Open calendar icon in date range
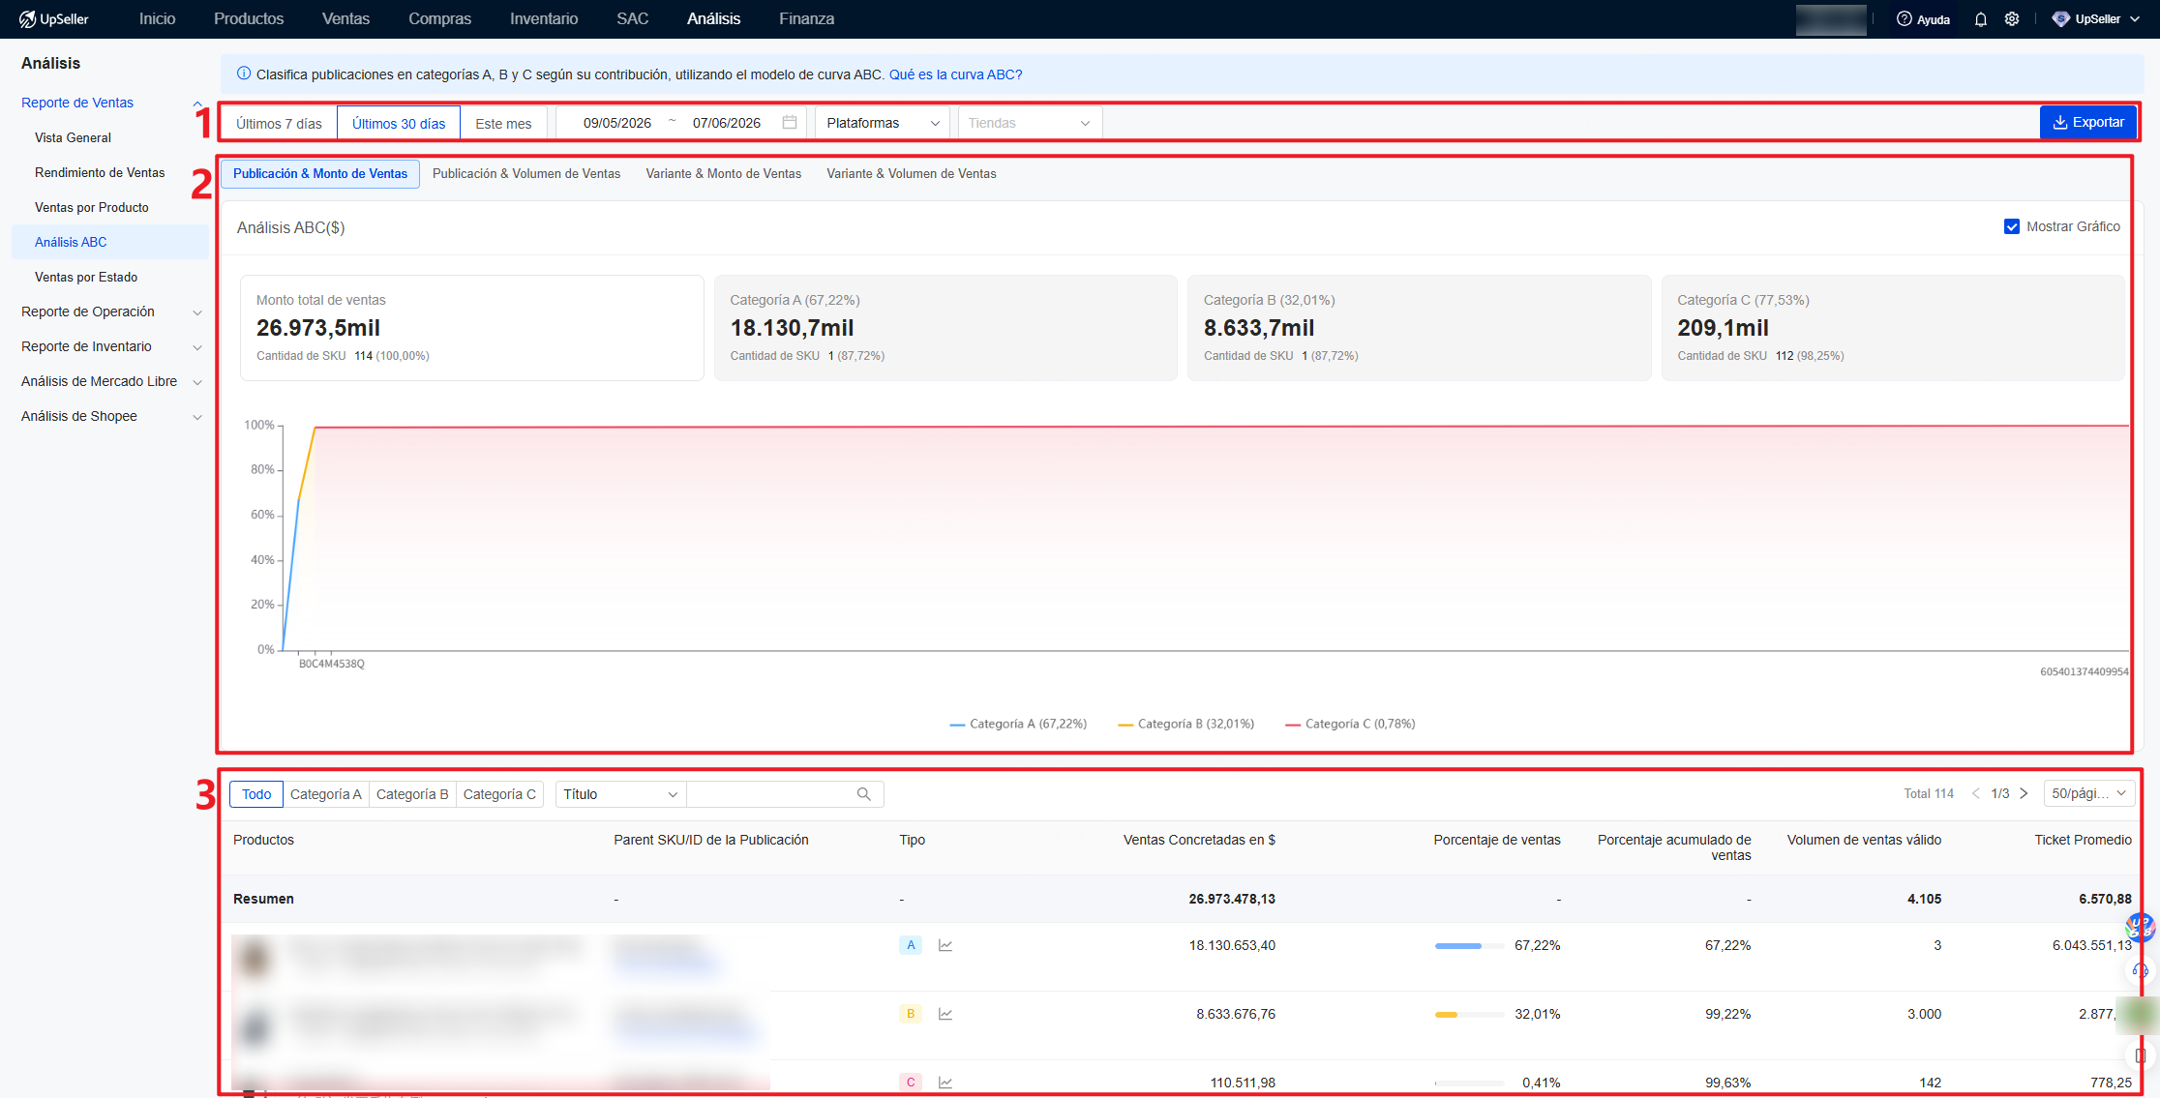Screen dimensions: 2160x1098 coord(790,123)
